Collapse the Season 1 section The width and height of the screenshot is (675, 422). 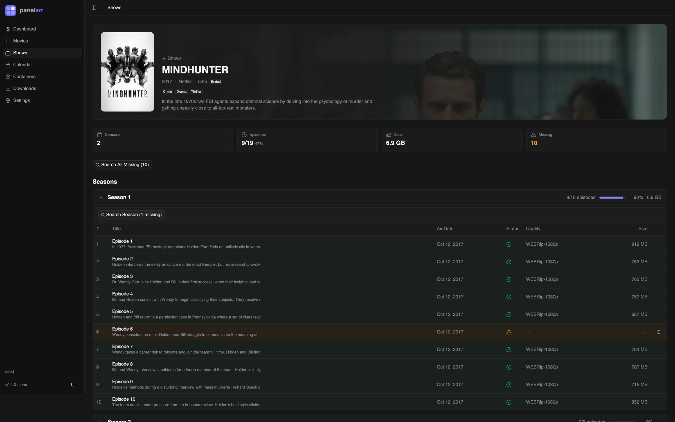point(101,197)
